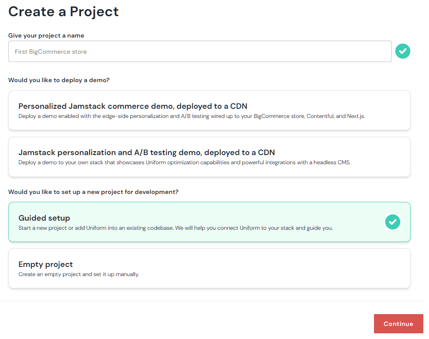This screenshot has width=429, height=339.
Task: Choose the Personalized Jamstack commerce demo option
Action: click(210, 110)
